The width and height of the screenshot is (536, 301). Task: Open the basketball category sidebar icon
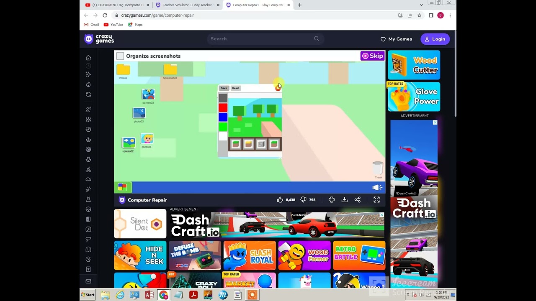pyautogui.click(x=88, y=149)
